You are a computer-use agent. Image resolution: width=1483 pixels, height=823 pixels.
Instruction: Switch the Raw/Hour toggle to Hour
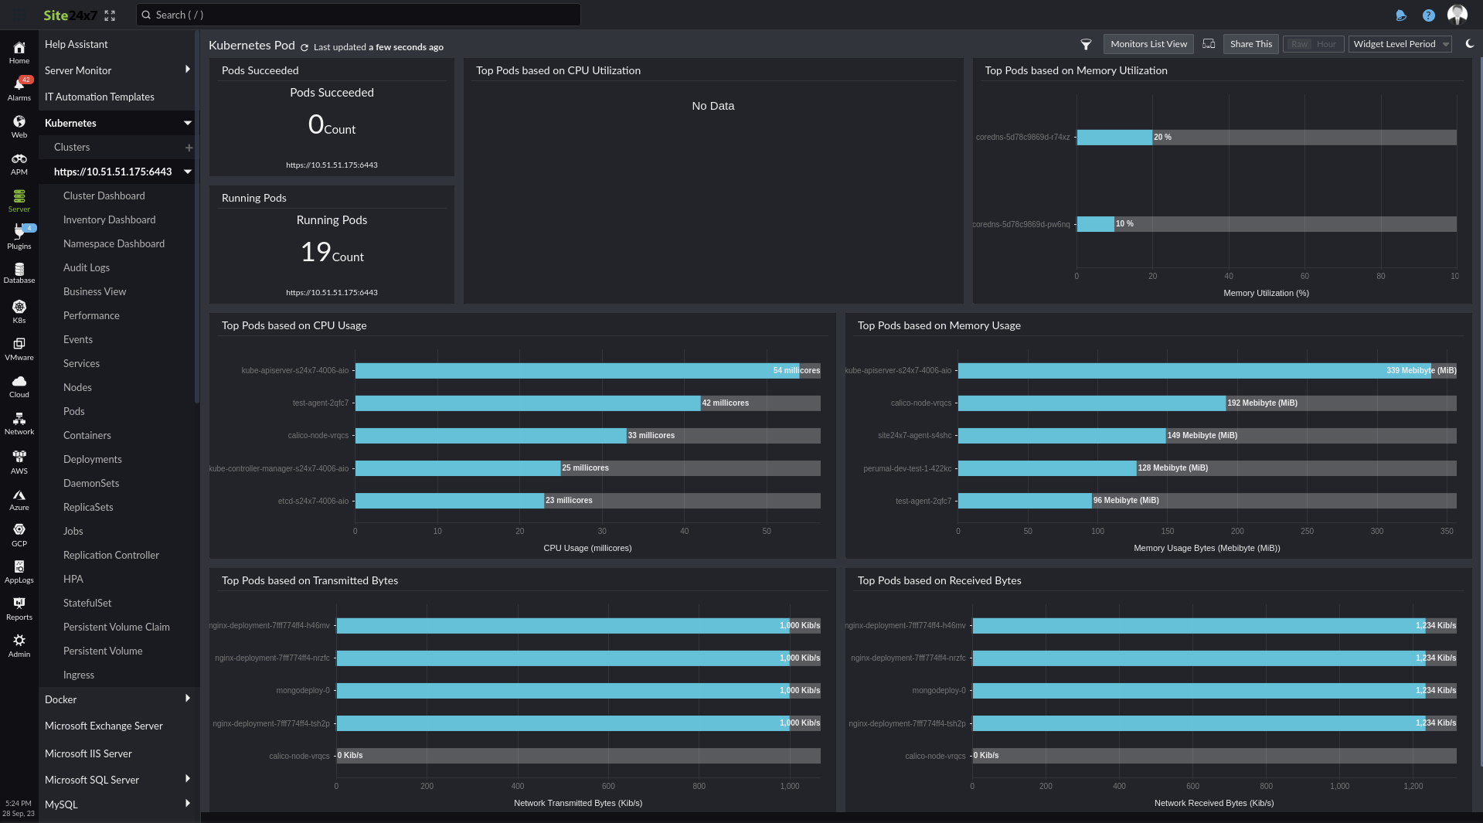pos(1326,44)
